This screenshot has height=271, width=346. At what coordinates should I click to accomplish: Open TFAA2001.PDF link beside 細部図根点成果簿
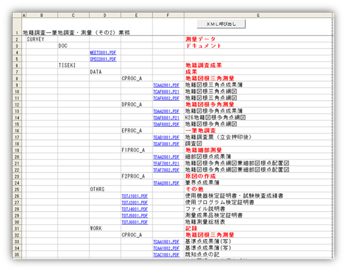[x=166, y=157]
